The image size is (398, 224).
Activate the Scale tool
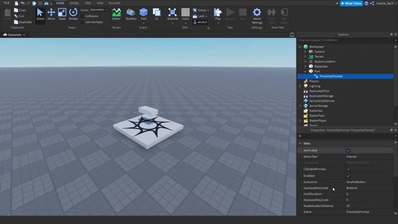point(62,14)
